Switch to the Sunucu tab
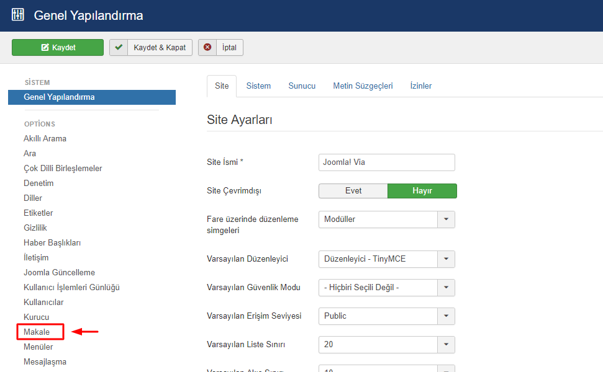Screen dimensions: 603x372 point(302,86)
